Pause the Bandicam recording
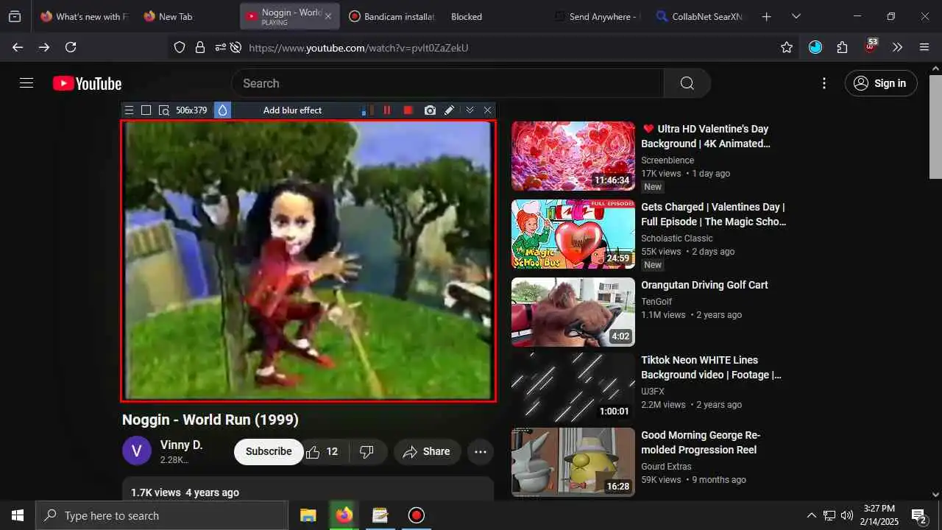Image resolution: width=942 pixels, height=530 pixels. tap(387, 110)
